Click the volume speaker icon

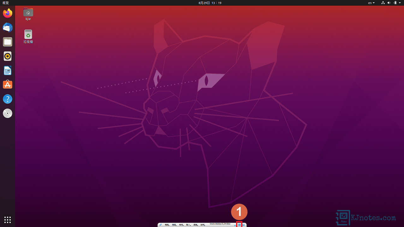pyautogui.click(x=389, y=3)
